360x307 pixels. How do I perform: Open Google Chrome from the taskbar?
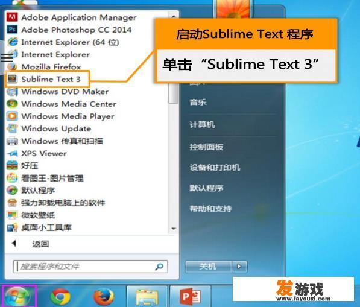pos(60,296)
